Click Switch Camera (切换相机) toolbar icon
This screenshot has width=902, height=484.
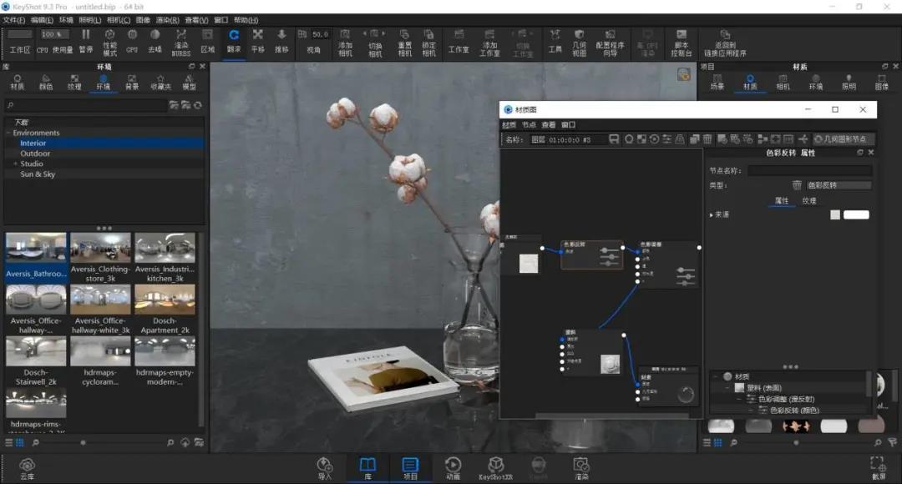[x=374, y=43]
